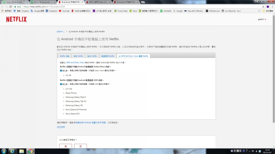Image resolution: width=275 pixels, height=154 pixels.
Task: Open the Android device troubleshooting link
Action: pyautogui.click(x=91, y=122)
